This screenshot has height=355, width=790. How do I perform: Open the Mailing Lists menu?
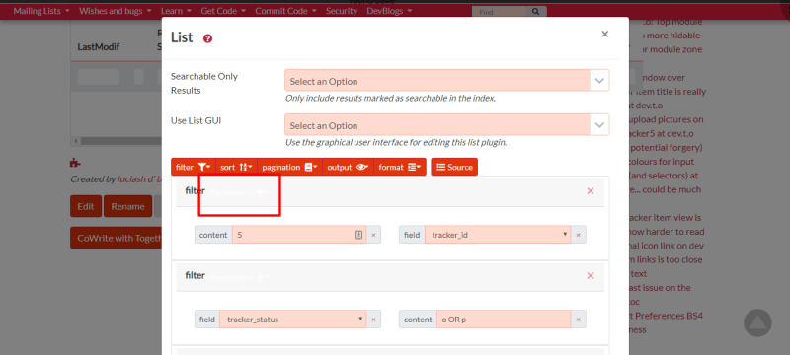pyautogui.click(x=41, y=11)
